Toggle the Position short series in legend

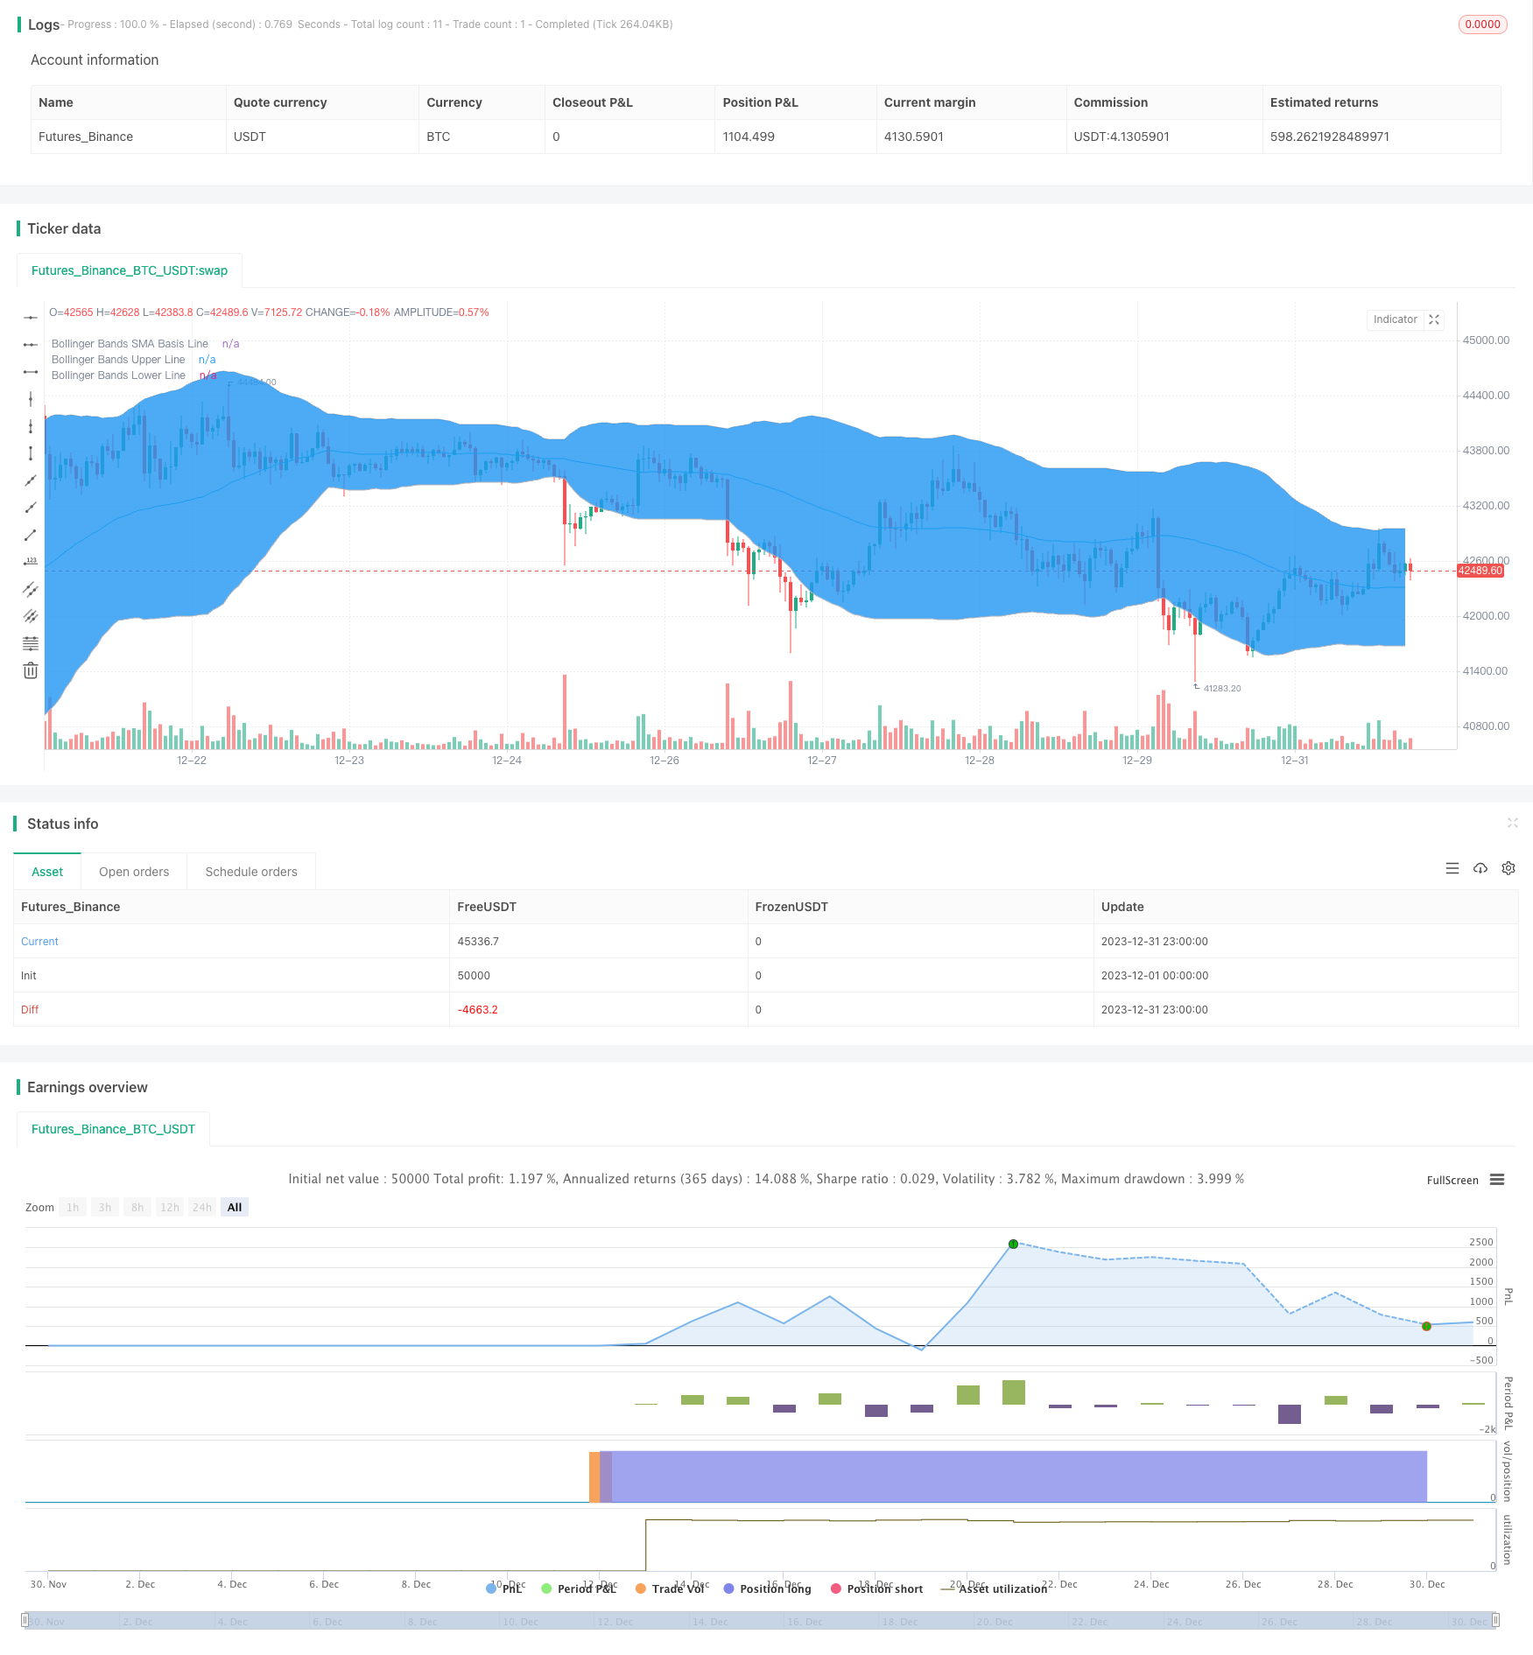click(876, 1588)
